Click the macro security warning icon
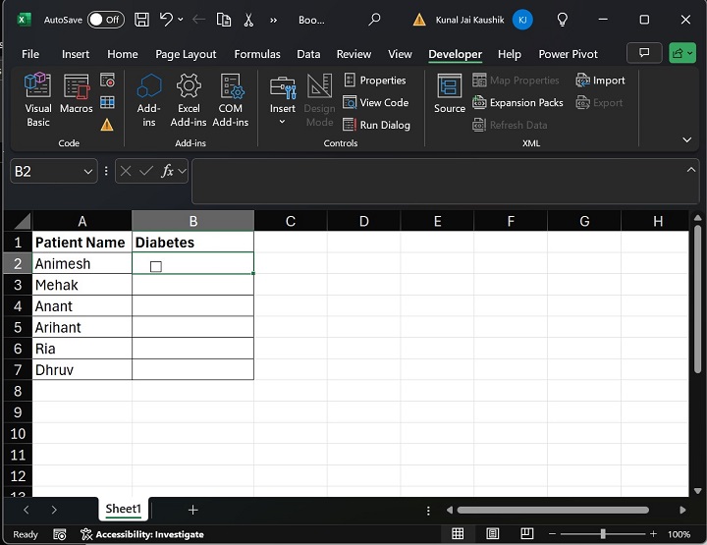Viewport: 707px width, 545px height. [107, 125]
